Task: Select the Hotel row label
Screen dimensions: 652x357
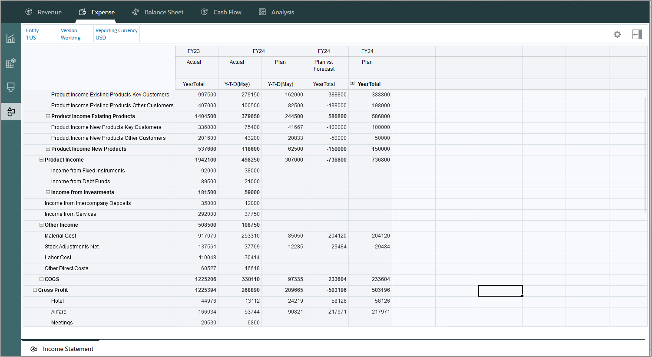Action: [x=57, y=301]
